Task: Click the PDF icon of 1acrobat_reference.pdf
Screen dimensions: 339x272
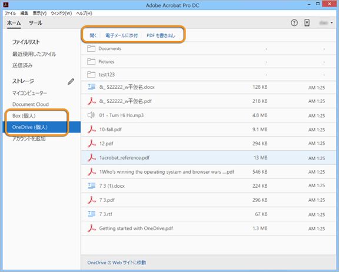Action: click(x=91, y=158)
